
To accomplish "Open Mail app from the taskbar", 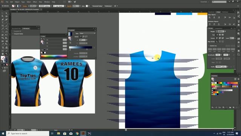I will point(71,133).
